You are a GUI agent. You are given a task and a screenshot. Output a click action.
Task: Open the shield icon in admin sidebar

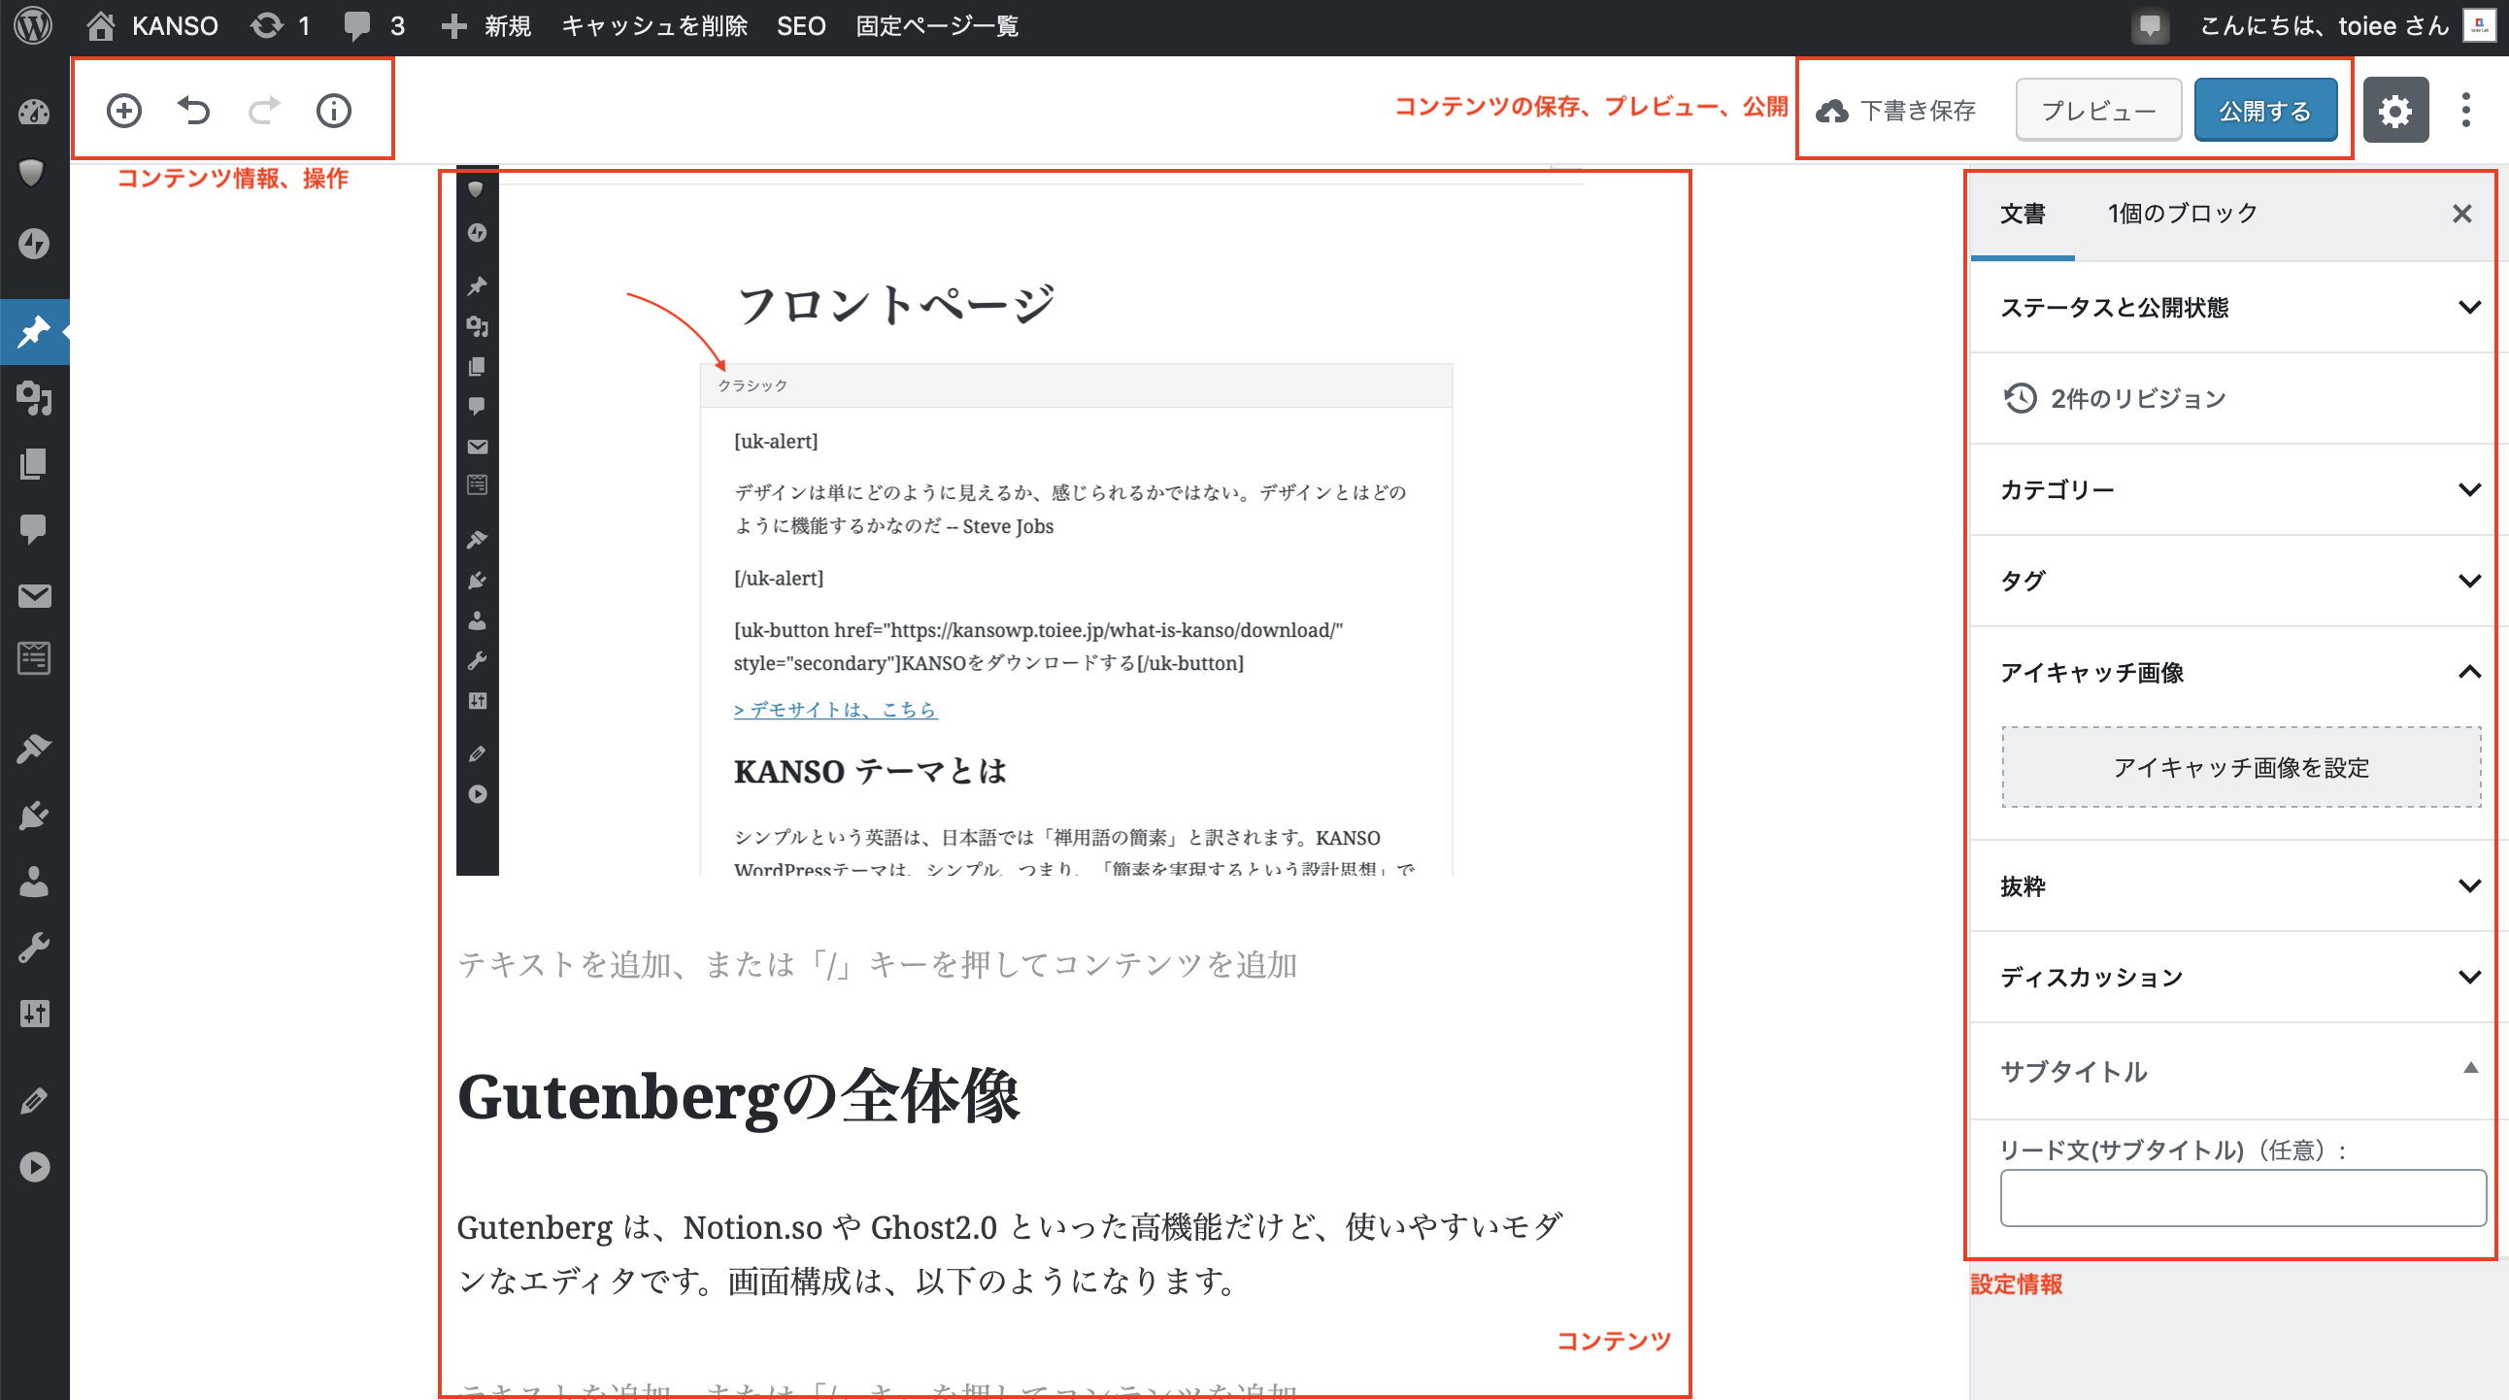point(34,173)
